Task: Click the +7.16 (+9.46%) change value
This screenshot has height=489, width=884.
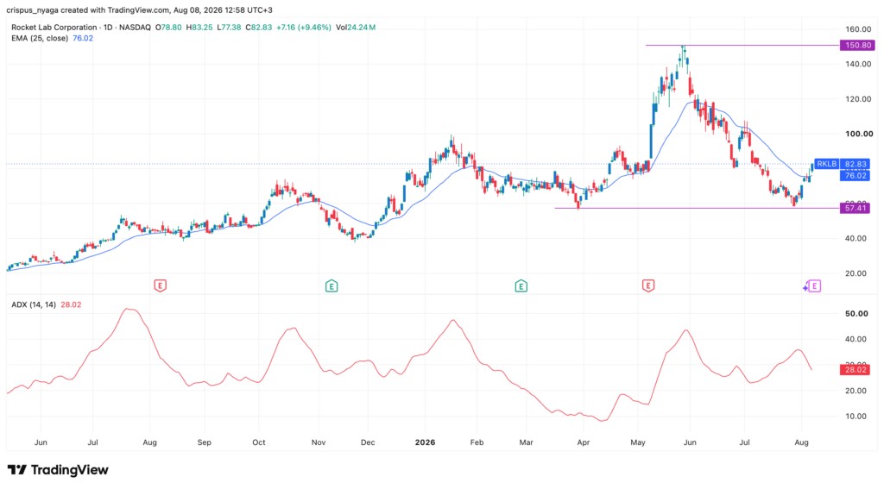Action: pos(304,27)
